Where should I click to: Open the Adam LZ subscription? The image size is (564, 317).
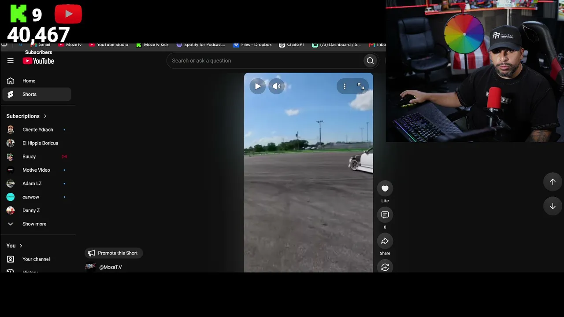tap(37, 184)
